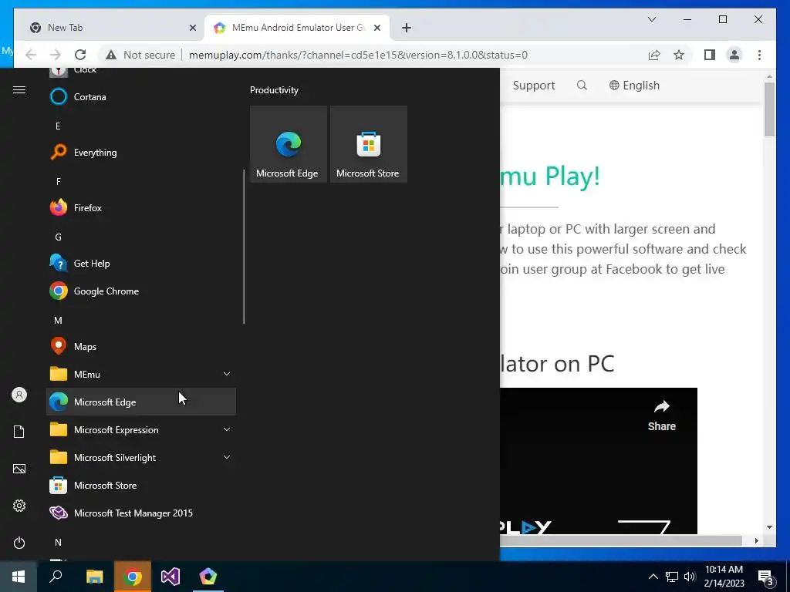The width and height of the screenshot is (790, 592).
Task: Click the video player thumbnail
Action: point(599,461)
